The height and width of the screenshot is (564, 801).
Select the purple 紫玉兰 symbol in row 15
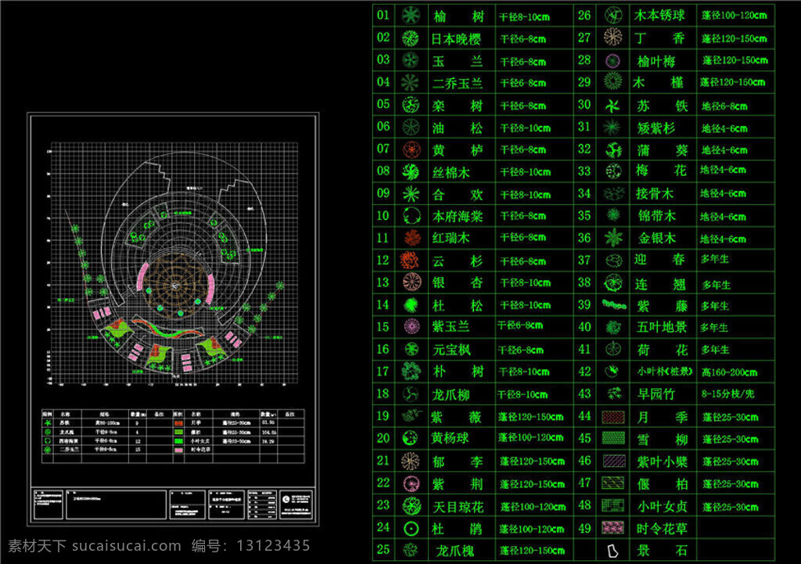[x=411, y=326]
